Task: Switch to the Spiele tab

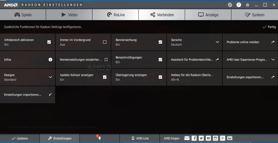Action: point(23,15)
